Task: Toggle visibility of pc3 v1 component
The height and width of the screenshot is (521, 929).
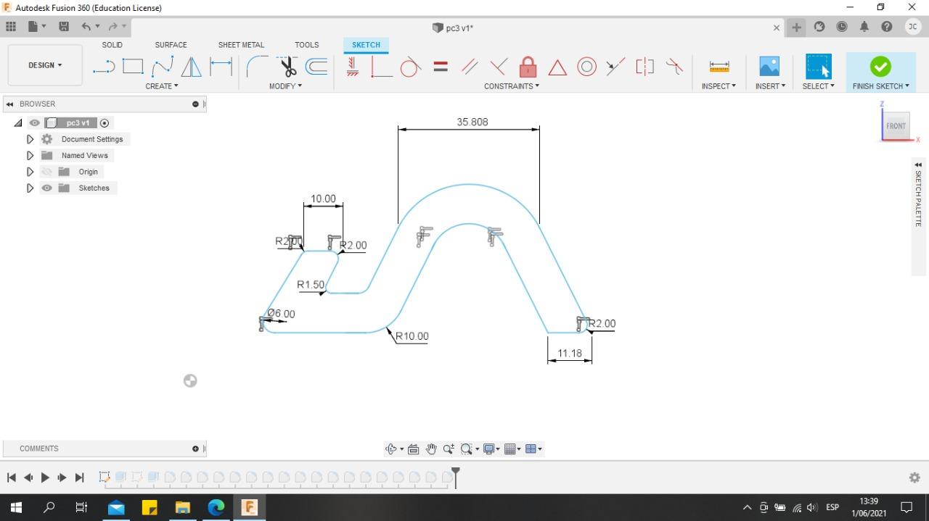Action: 34,123
